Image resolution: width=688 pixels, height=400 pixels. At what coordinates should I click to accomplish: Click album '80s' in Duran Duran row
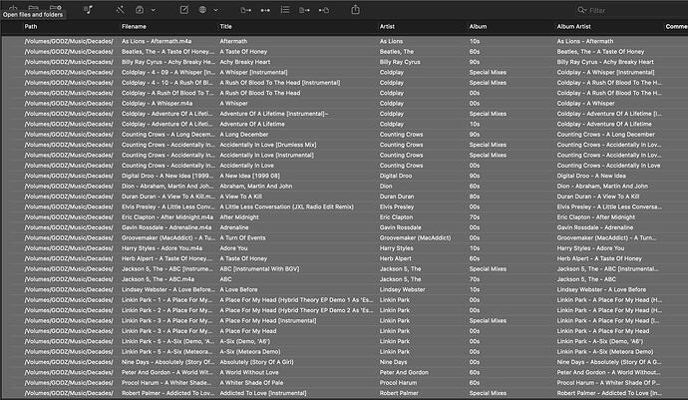tap(475, 197)
